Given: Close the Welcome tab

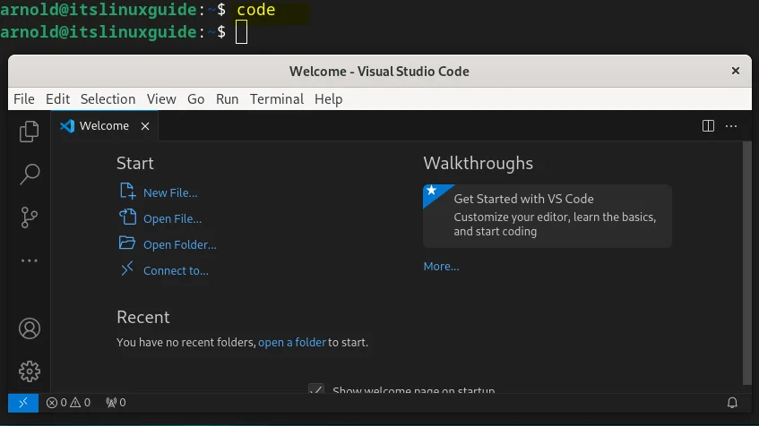Looking at the screenshot, I should [x=145, y=126].
